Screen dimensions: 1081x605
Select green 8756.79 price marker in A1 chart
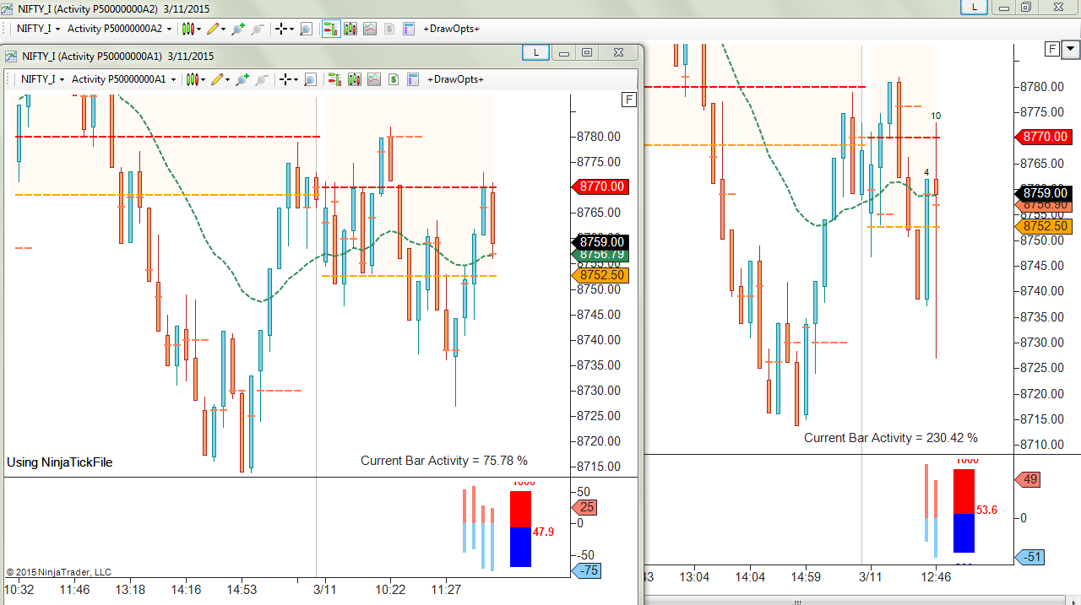(600, 254)
